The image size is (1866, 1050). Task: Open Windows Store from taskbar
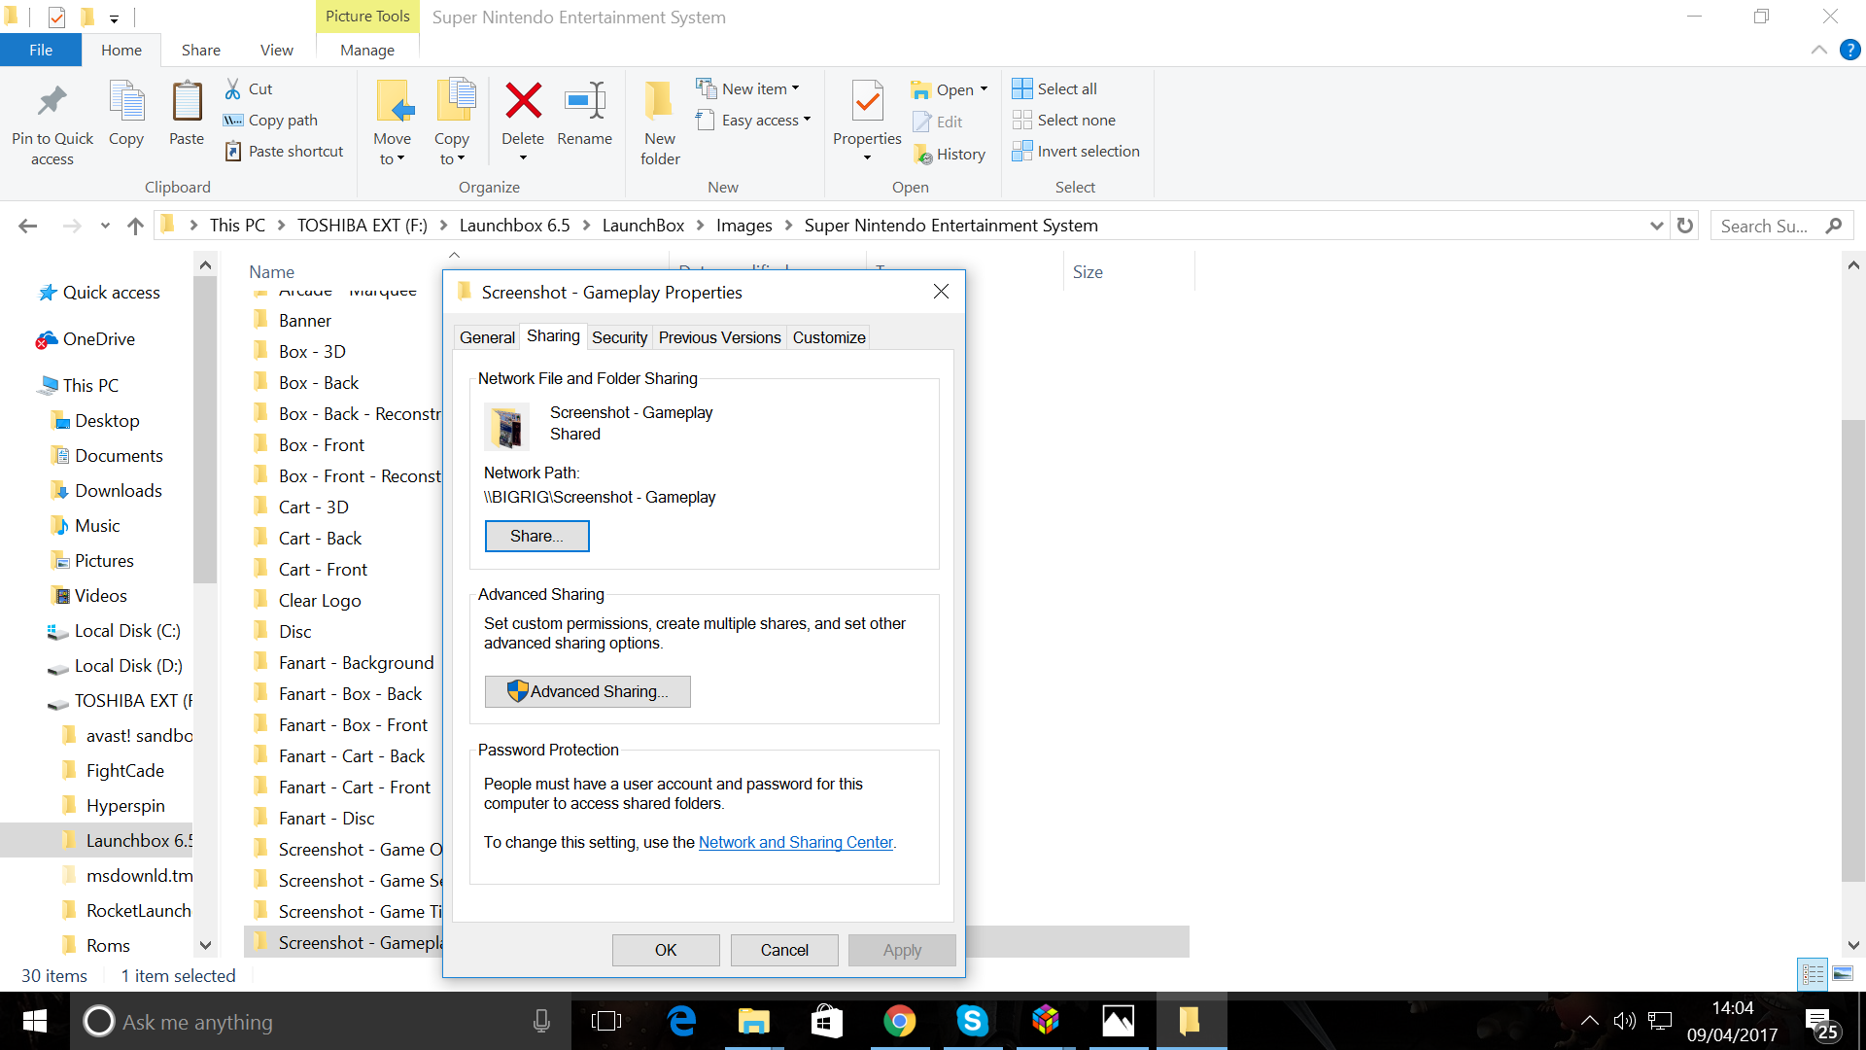pyautogui.click(x=826, y=1021)
